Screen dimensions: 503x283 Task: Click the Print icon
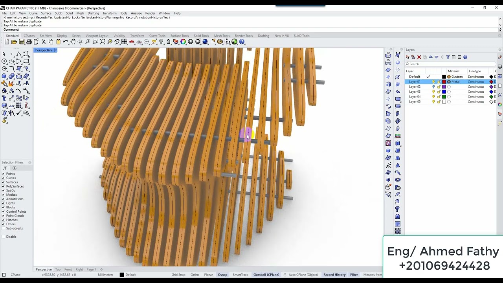point(29,42)
